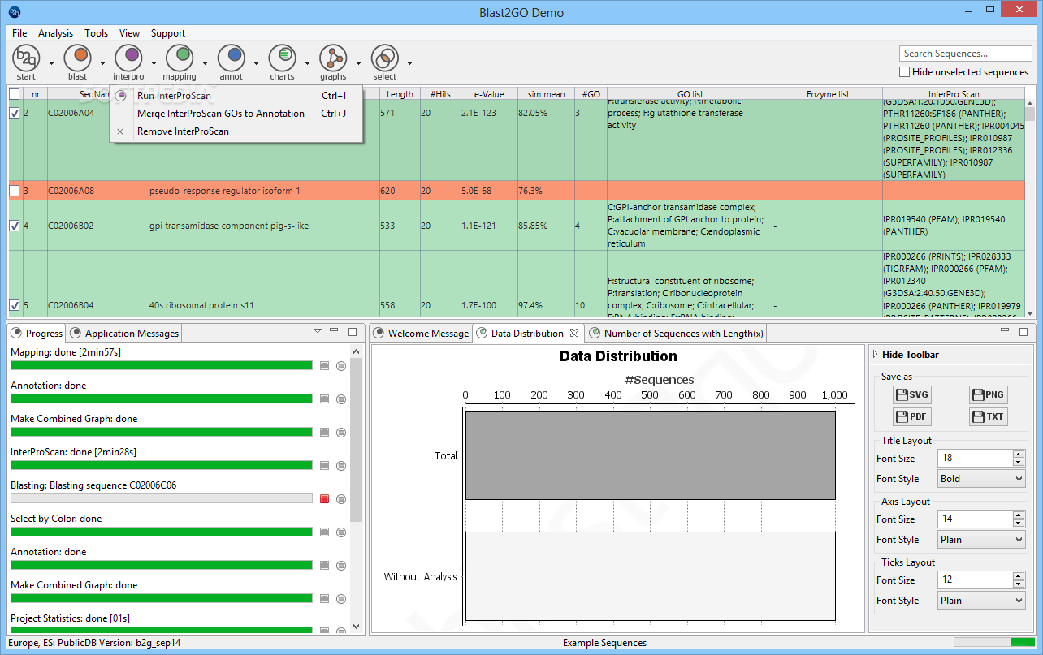Screen dimensions: 1043x655
Task: Open the mapping dropdown arrow
Action: pyautogui.click(x=205, y=62)
